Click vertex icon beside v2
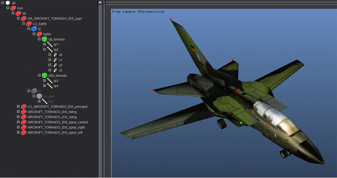 (x=55, y=65)
